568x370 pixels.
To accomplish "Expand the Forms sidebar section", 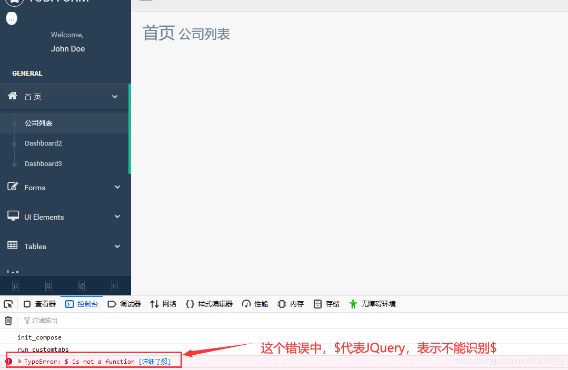I will [117, 187].
